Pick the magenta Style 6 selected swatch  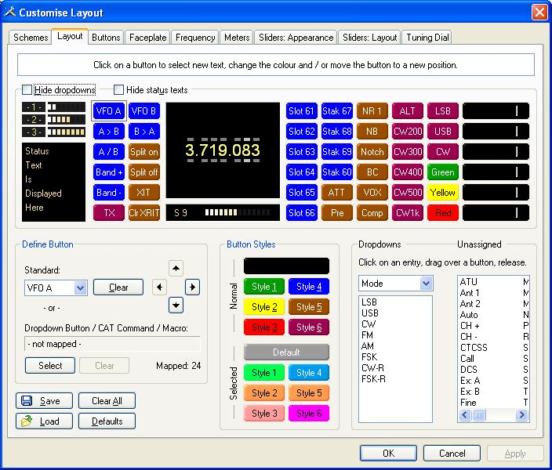tap(309, 414)
